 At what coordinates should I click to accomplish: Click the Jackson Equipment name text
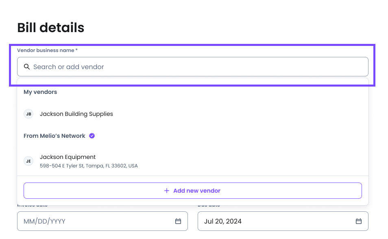68,157
